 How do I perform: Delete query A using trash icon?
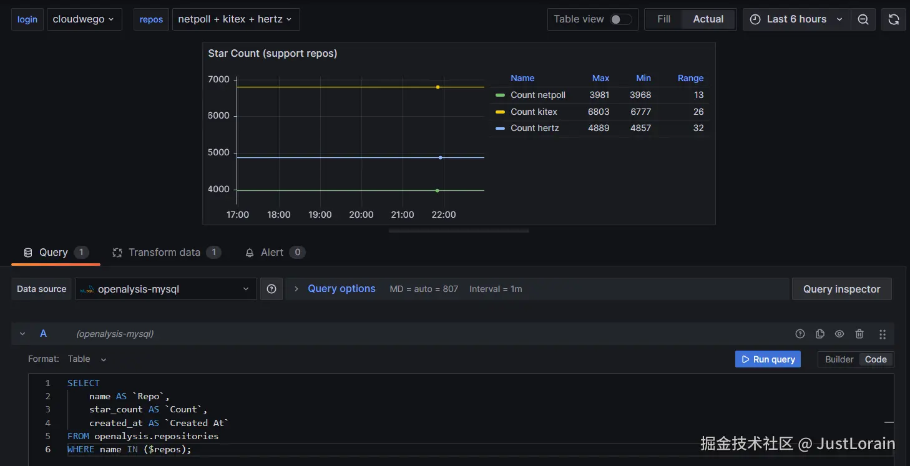pyautogui.click(x=859, y=334)
